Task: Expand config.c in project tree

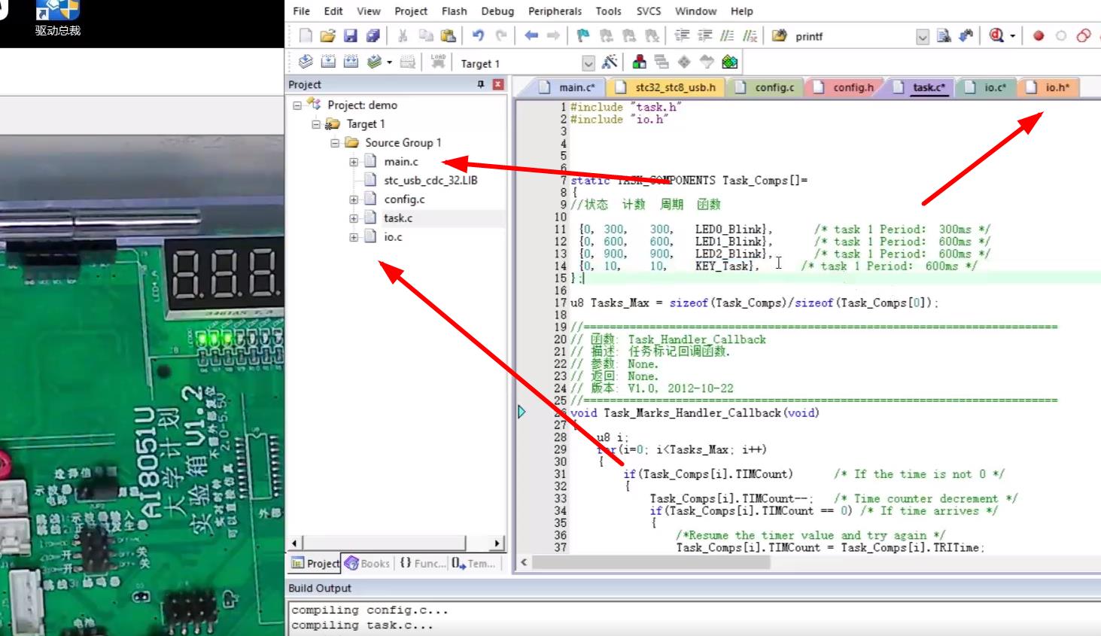Action: [x=354, y=199]
